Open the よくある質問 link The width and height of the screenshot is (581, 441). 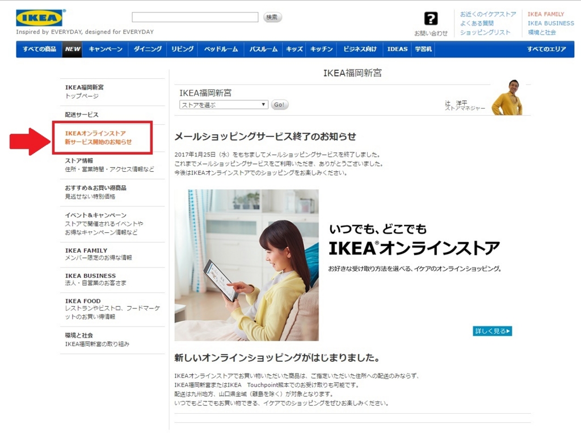pos(477,23)
